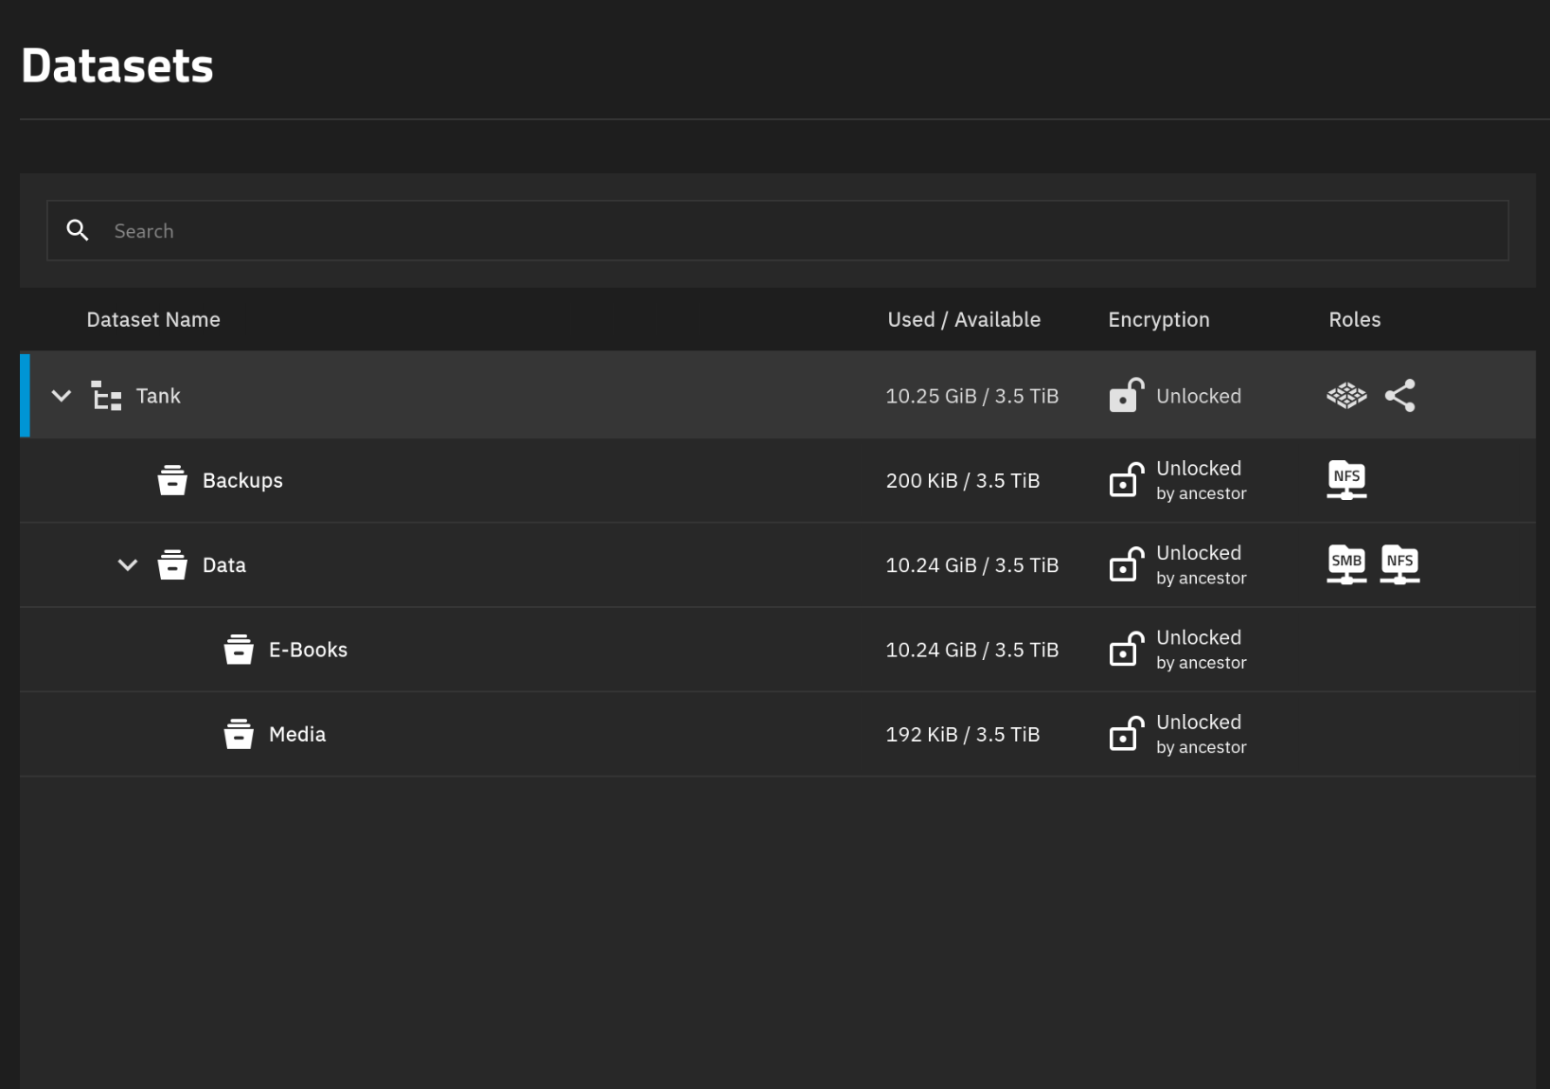Screen dimensions: 1550x1089
Task: Open the SMB share icon for Data dataset
Action: [x=1345, y=563]
